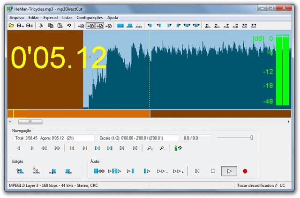Click the third Edição set-begin icon
The height and width of the screenshot is (198, 300).
(x=52, y=171)
